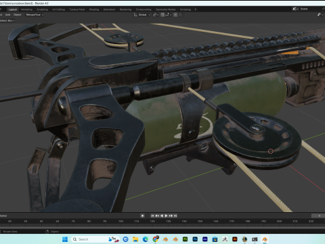Jump to timeline start frame

click(152, 216)
